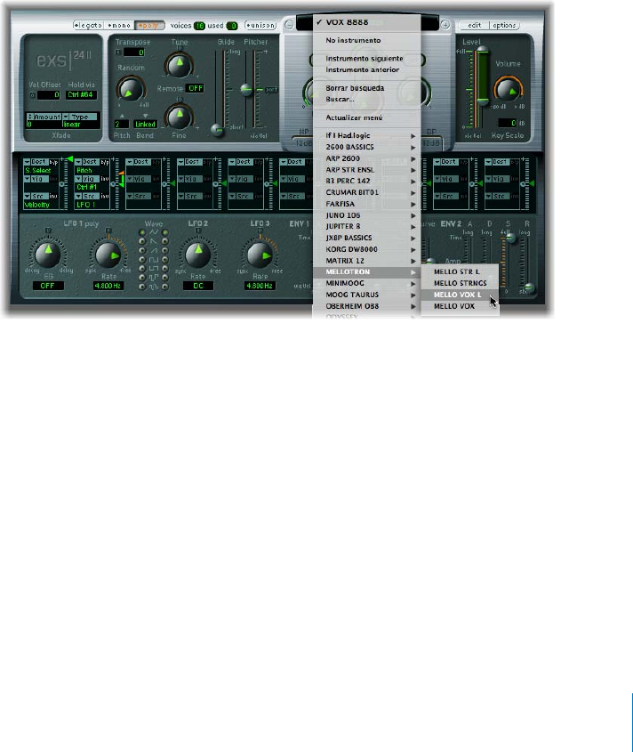Enable unison mode
This screenshot has width=633, height=752.
[260, 25]
